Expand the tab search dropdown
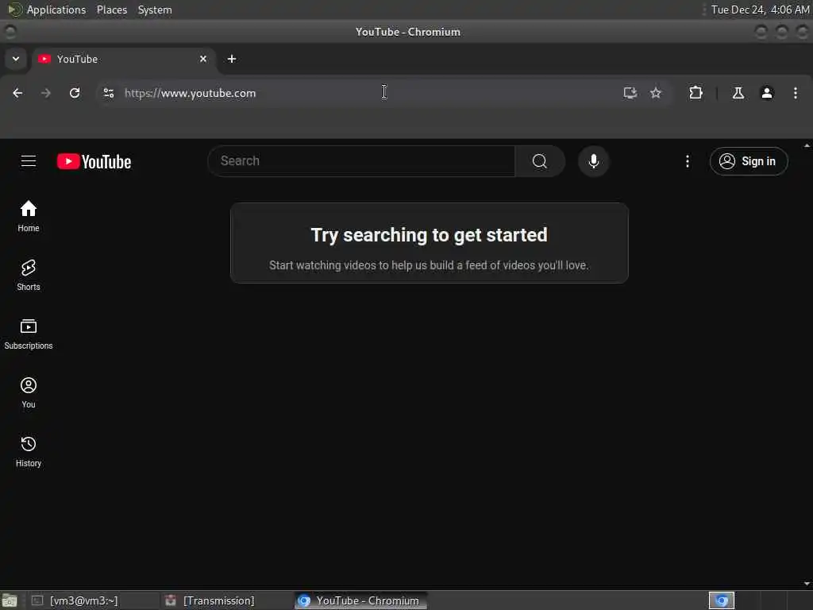Image resolution: width=813 pixels, height=610 pixels. [16, 59]
